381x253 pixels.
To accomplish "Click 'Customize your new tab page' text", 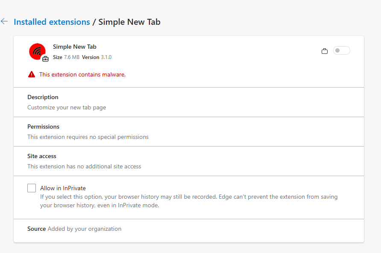I will [67, 107].
